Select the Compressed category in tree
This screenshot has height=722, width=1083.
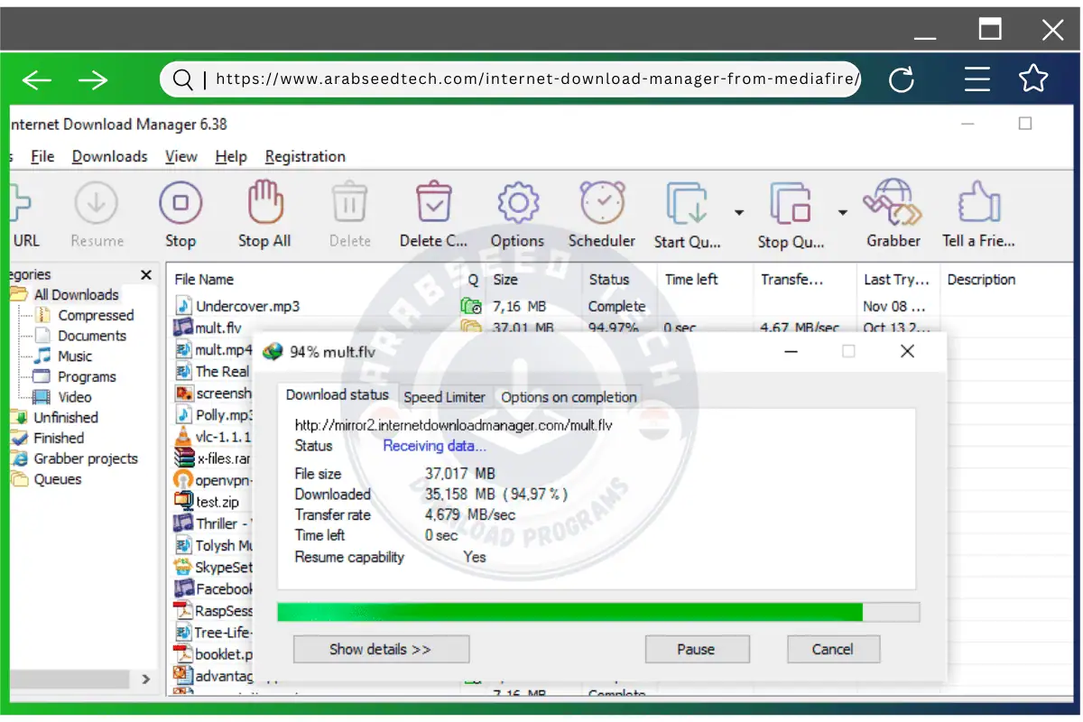95,315
